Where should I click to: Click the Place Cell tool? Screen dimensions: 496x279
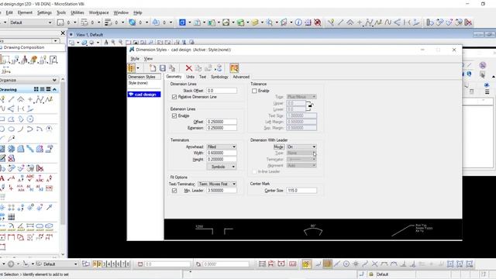click(2, 207)
